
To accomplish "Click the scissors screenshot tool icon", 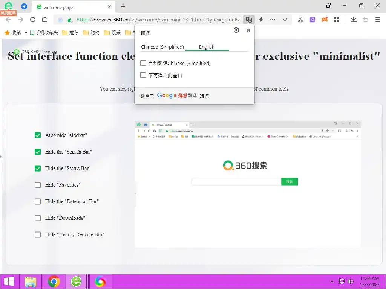I will [300, 20].
